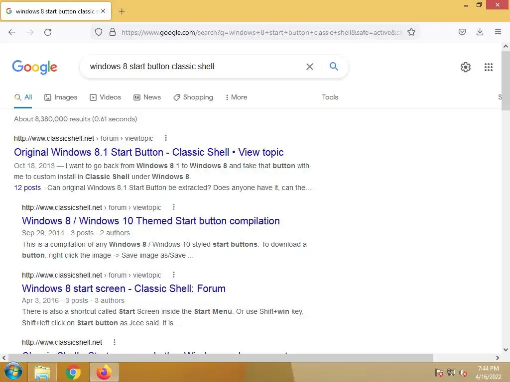Click the padlock site security icon
The height and width of the screenshot is (382, 510).
pyautogui.click(x=113, y=32)
